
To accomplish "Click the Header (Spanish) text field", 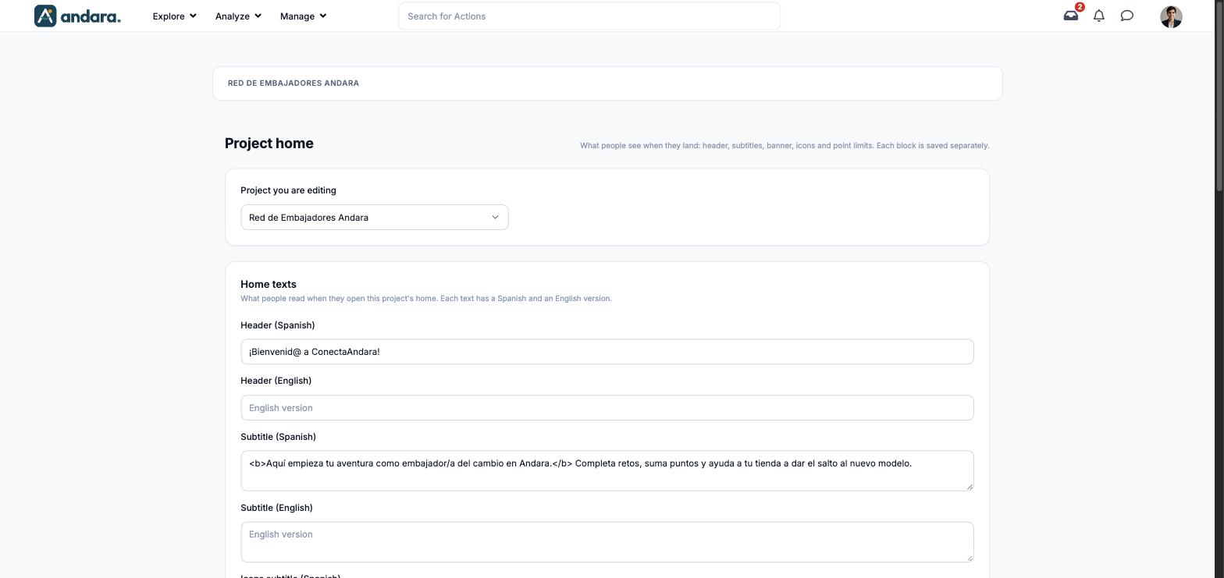I will tap(607, 352).
